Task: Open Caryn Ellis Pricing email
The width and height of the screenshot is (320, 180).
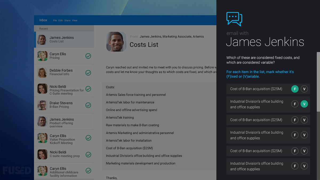Action: pyautogui.click(x=64, y=56)
